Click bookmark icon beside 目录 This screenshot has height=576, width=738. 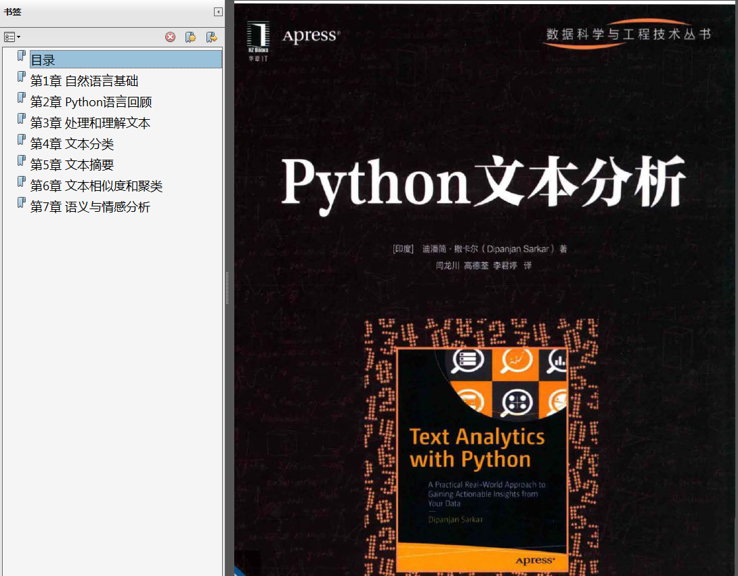pyautogui.click(x=21, y=56)
